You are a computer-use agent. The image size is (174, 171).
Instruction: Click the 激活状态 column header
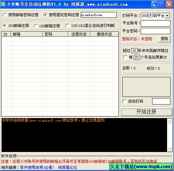104,34
